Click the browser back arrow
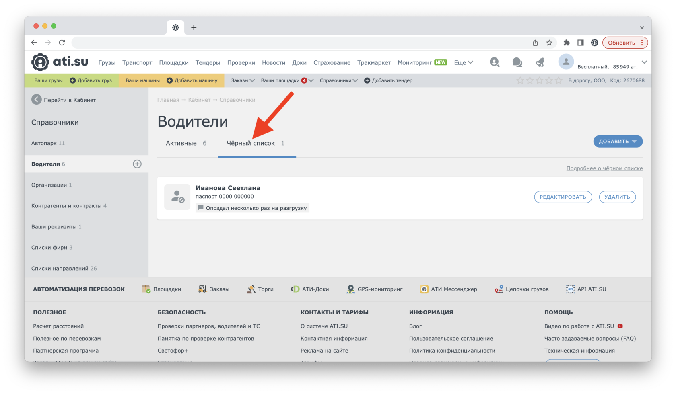The width and height of the screenshot is (676, 394). pos(34,43)
